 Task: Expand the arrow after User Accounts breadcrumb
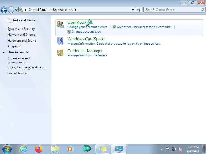[x=76, y=10]
